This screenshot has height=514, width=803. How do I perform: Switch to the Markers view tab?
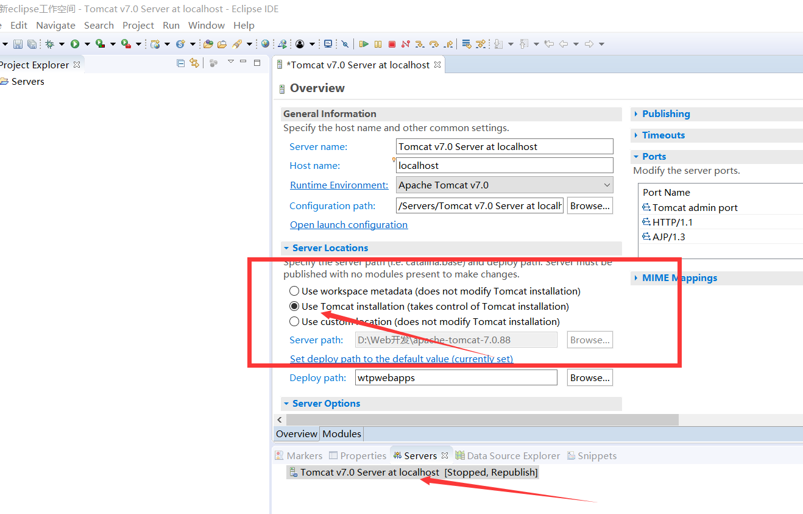click(299, 456)
